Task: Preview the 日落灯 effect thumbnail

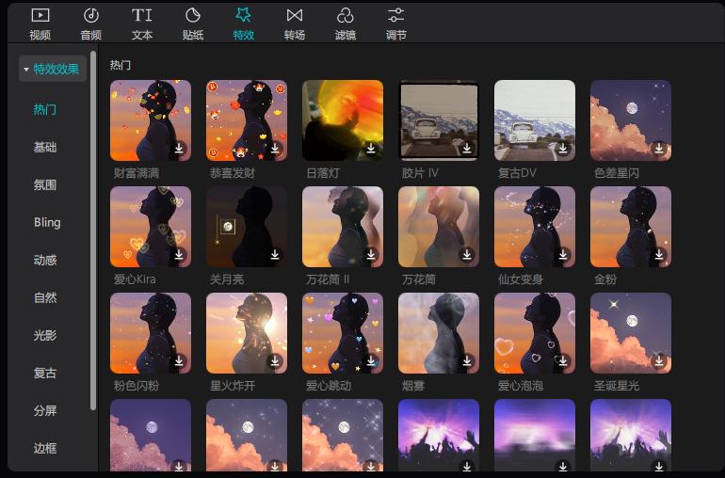Action: tap(343, 120)
